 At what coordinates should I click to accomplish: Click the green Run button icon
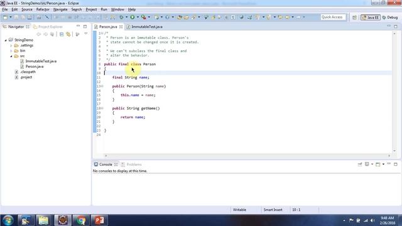pos(133,17)
